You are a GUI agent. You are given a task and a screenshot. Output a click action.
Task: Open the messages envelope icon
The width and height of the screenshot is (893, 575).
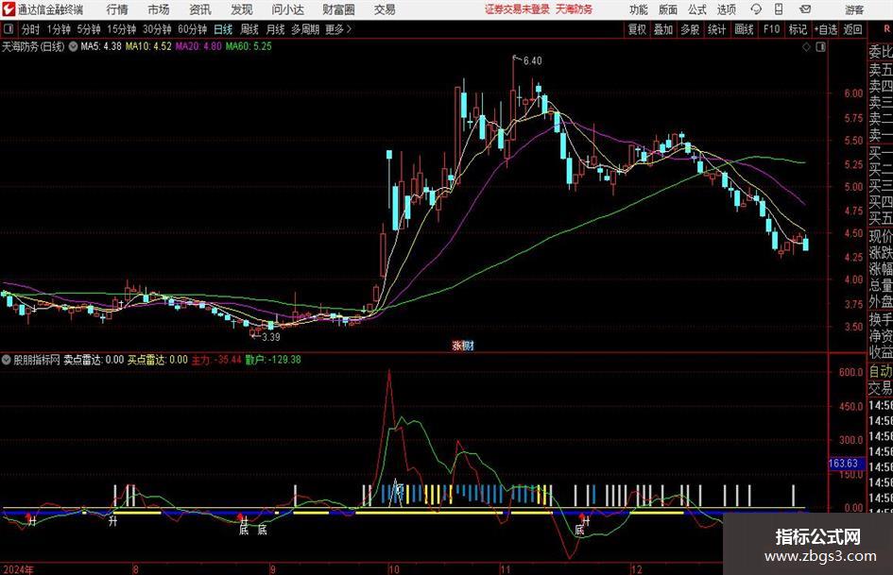click(x=805, y=9)
